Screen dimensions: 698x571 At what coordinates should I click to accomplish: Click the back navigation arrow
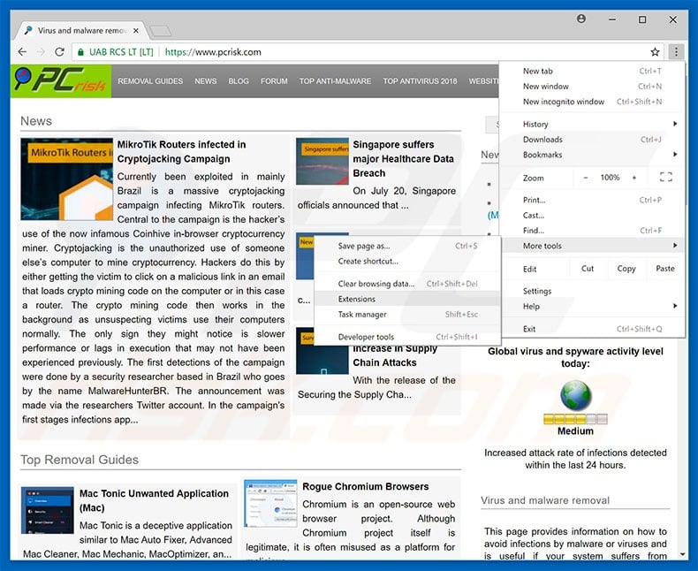pos(22,52)
